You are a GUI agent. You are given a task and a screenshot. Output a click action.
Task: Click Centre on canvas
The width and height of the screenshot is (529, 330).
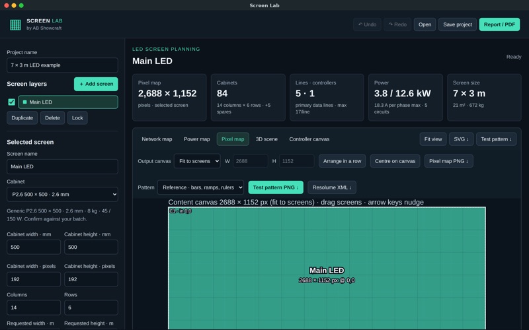[x=395, y=161]
